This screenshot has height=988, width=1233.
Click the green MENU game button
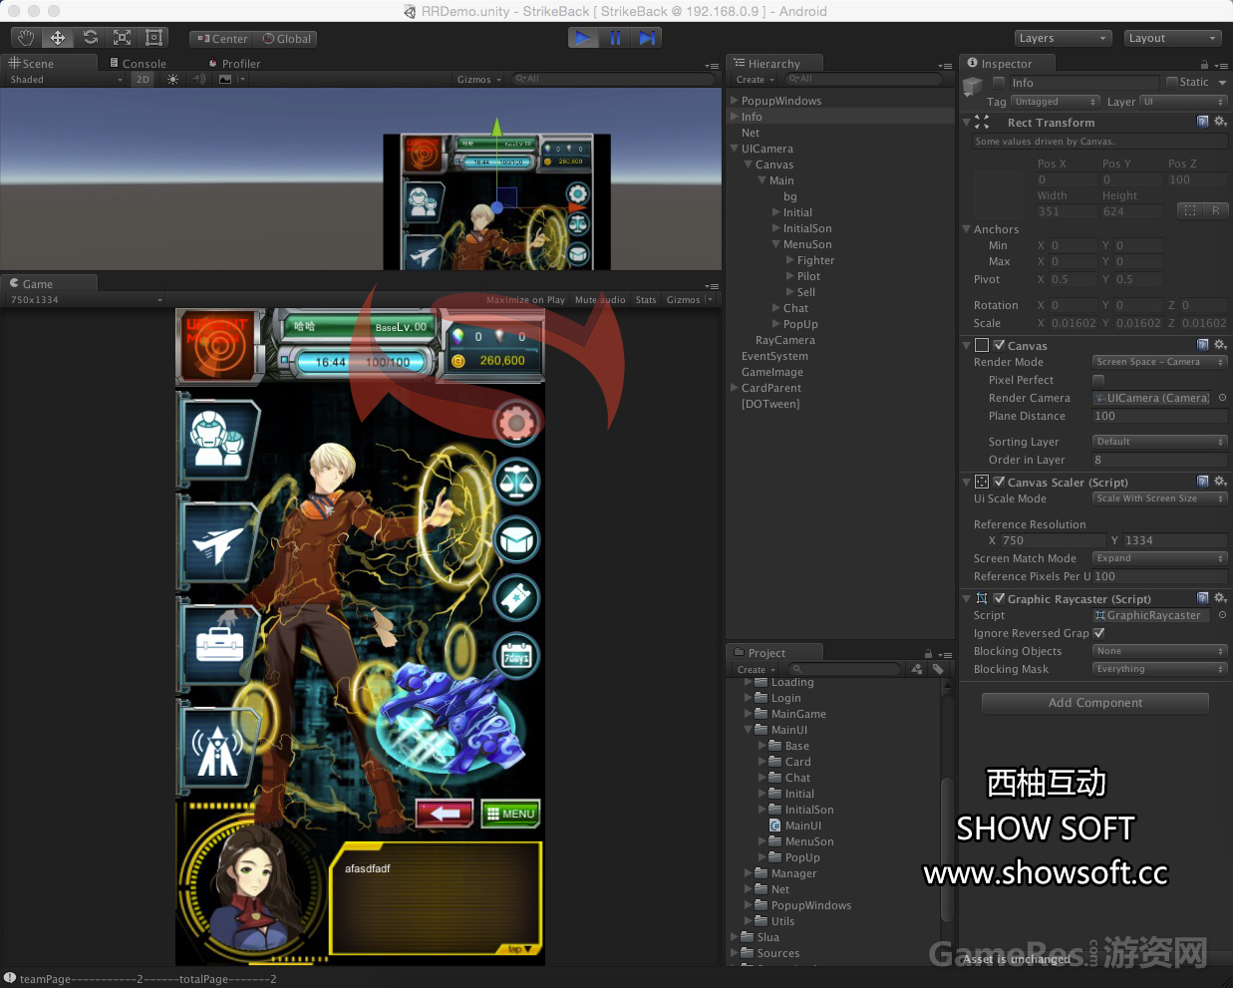coord(510,814)
